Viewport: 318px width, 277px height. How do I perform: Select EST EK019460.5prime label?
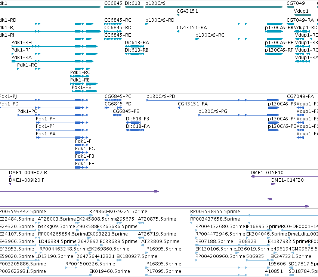[109, 271]
